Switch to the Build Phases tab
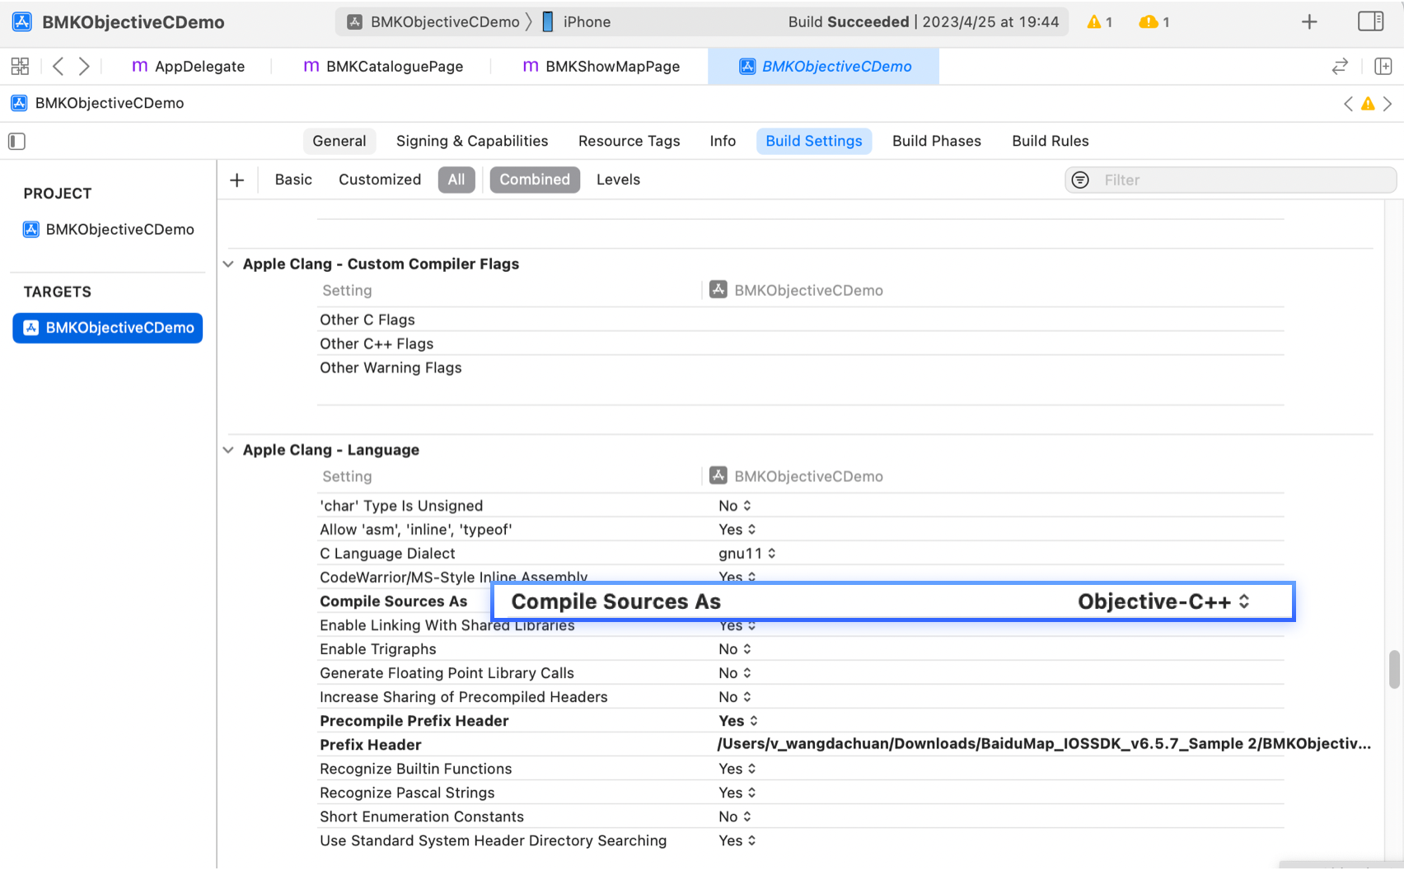Screen dimensions: 1404x870 coord(936,141)
